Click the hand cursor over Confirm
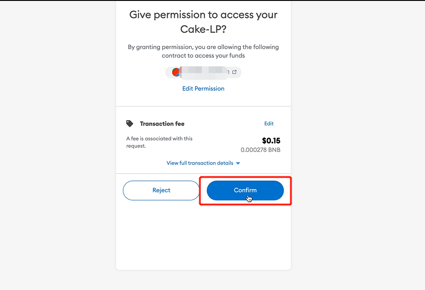The width and height of the screenshot is (425, 290). point(249,199)
